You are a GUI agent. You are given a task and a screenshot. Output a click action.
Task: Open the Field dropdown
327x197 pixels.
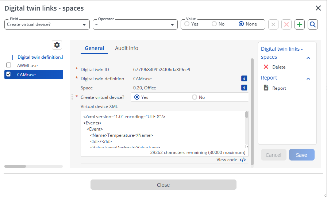click(x=47, y=24)
